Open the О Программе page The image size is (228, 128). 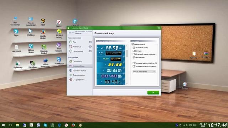79,80
